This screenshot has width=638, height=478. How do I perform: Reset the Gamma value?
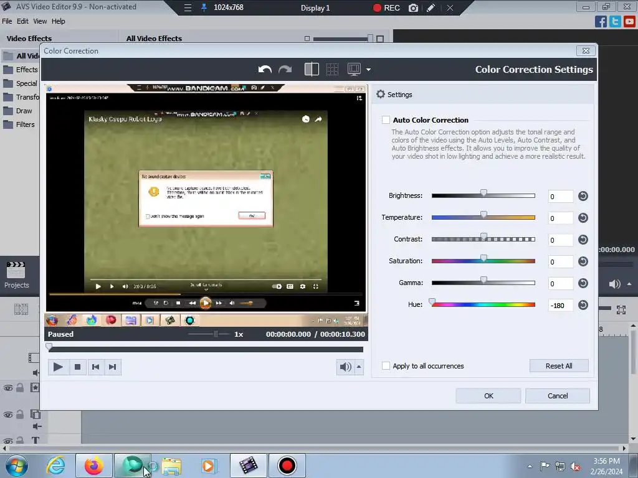tap(583, 283)
